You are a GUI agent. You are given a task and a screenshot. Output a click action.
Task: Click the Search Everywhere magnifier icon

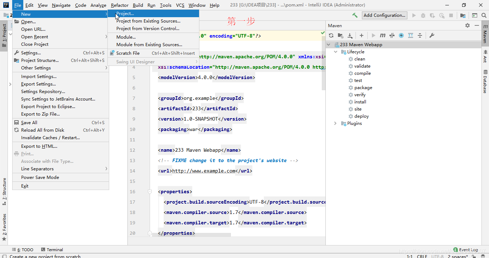click(484, 15)
